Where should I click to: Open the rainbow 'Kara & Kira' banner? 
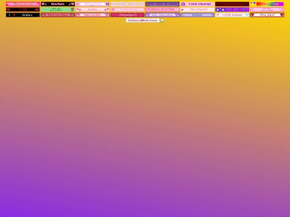pos(267,4)
